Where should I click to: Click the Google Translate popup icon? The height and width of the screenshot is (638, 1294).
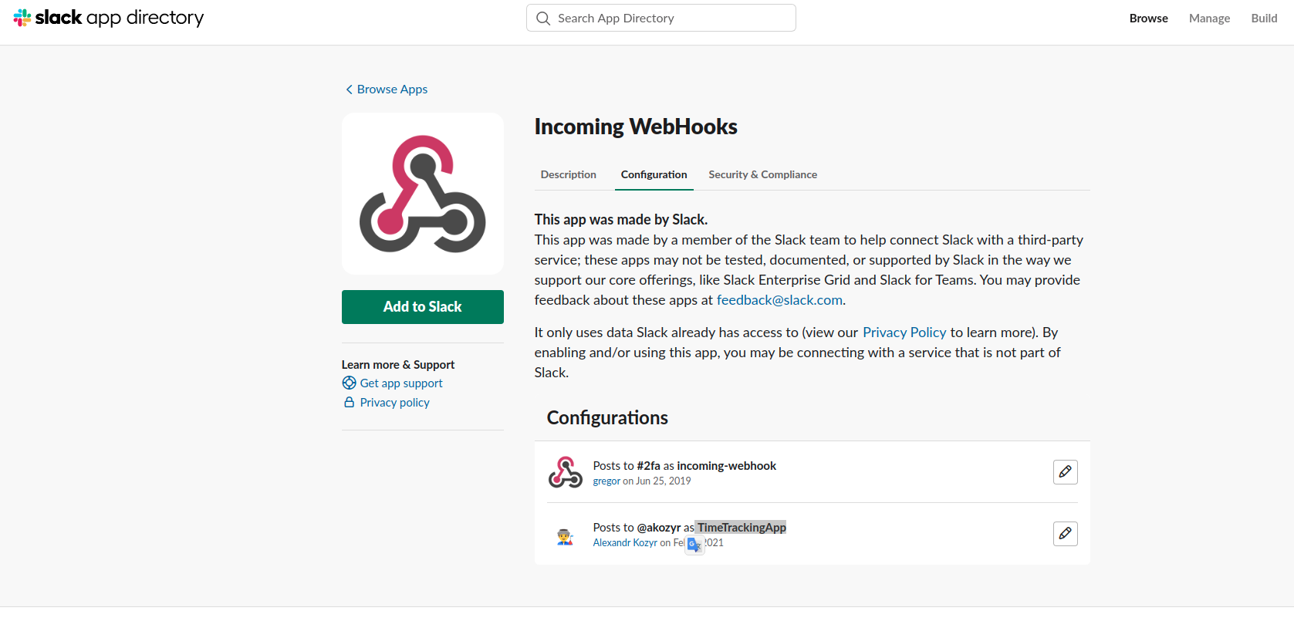coord(694,545)
